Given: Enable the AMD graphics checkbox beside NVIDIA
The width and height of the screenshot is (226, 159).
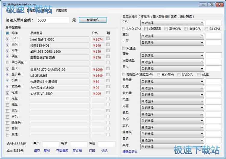Looking at the screenshot, I should 199,74.
